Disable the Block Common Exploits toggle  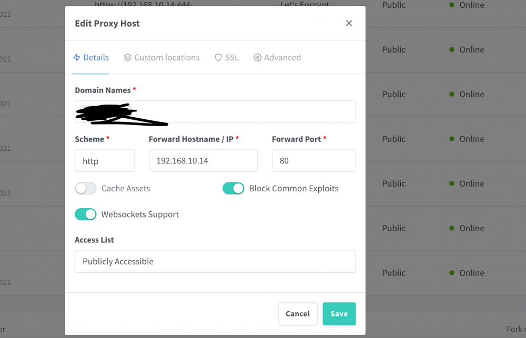(234, 188)
